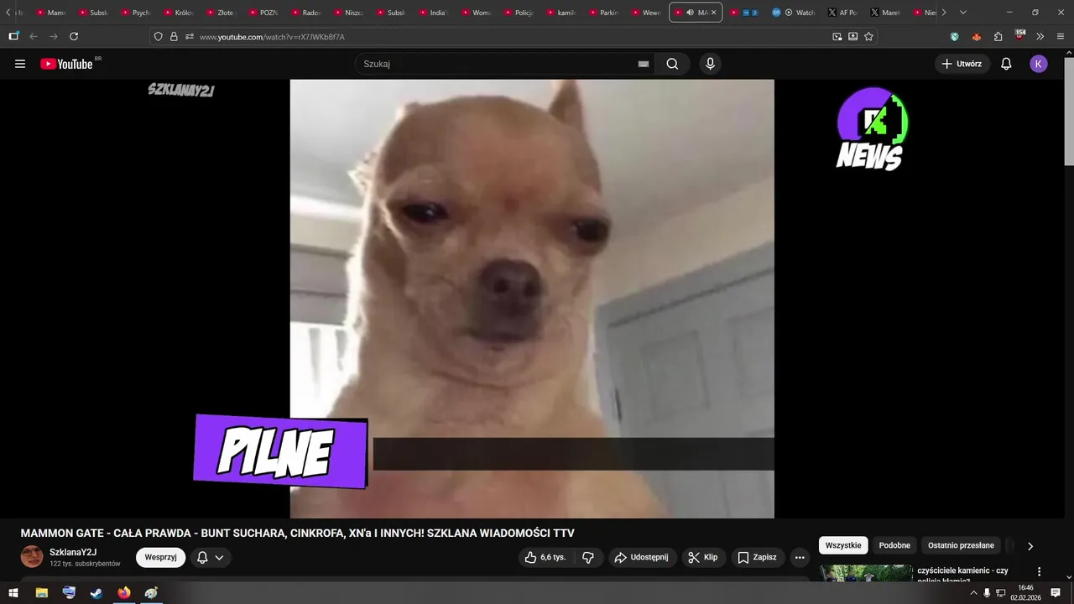Click the Utwórz create button
This screenshot has height=604, width=1074.
(962, 64)
